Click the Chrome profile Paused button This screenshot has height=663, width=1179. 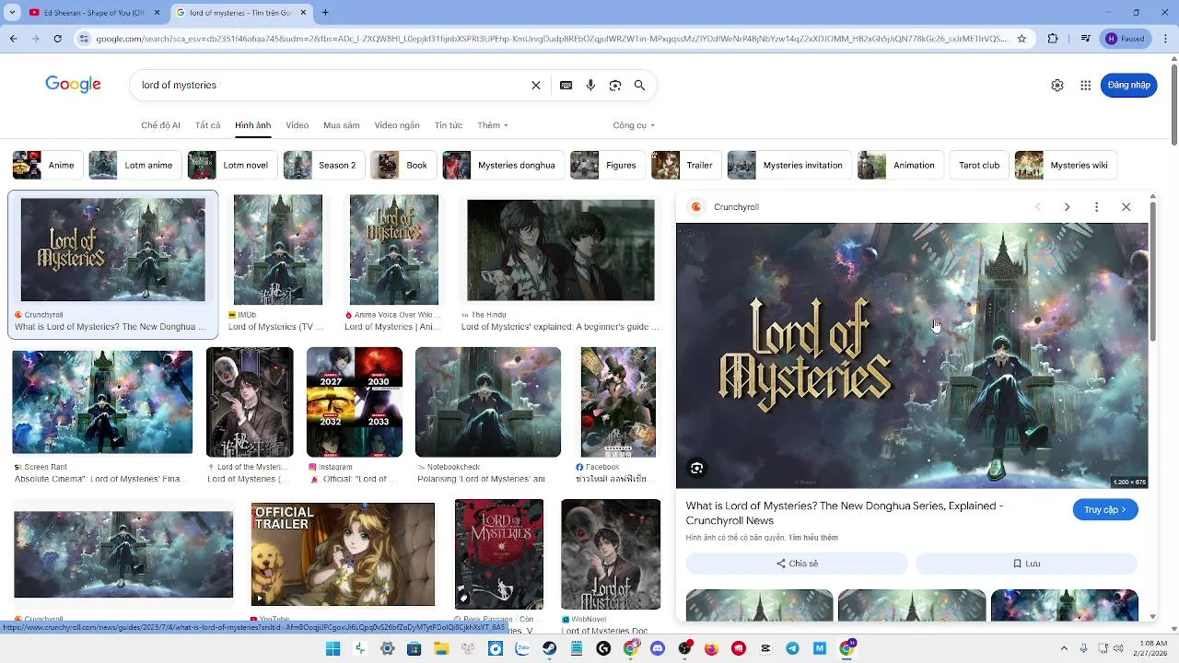(x=1126, y=39)
